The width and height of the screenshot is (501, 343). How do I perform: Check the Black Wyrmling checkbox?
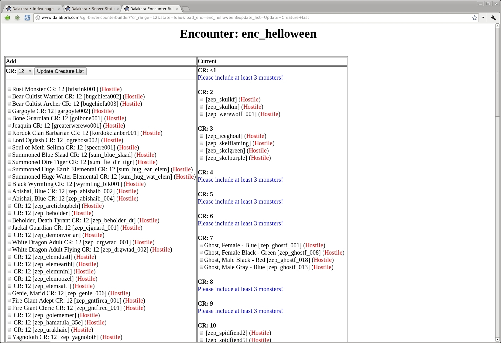[9, 184]
